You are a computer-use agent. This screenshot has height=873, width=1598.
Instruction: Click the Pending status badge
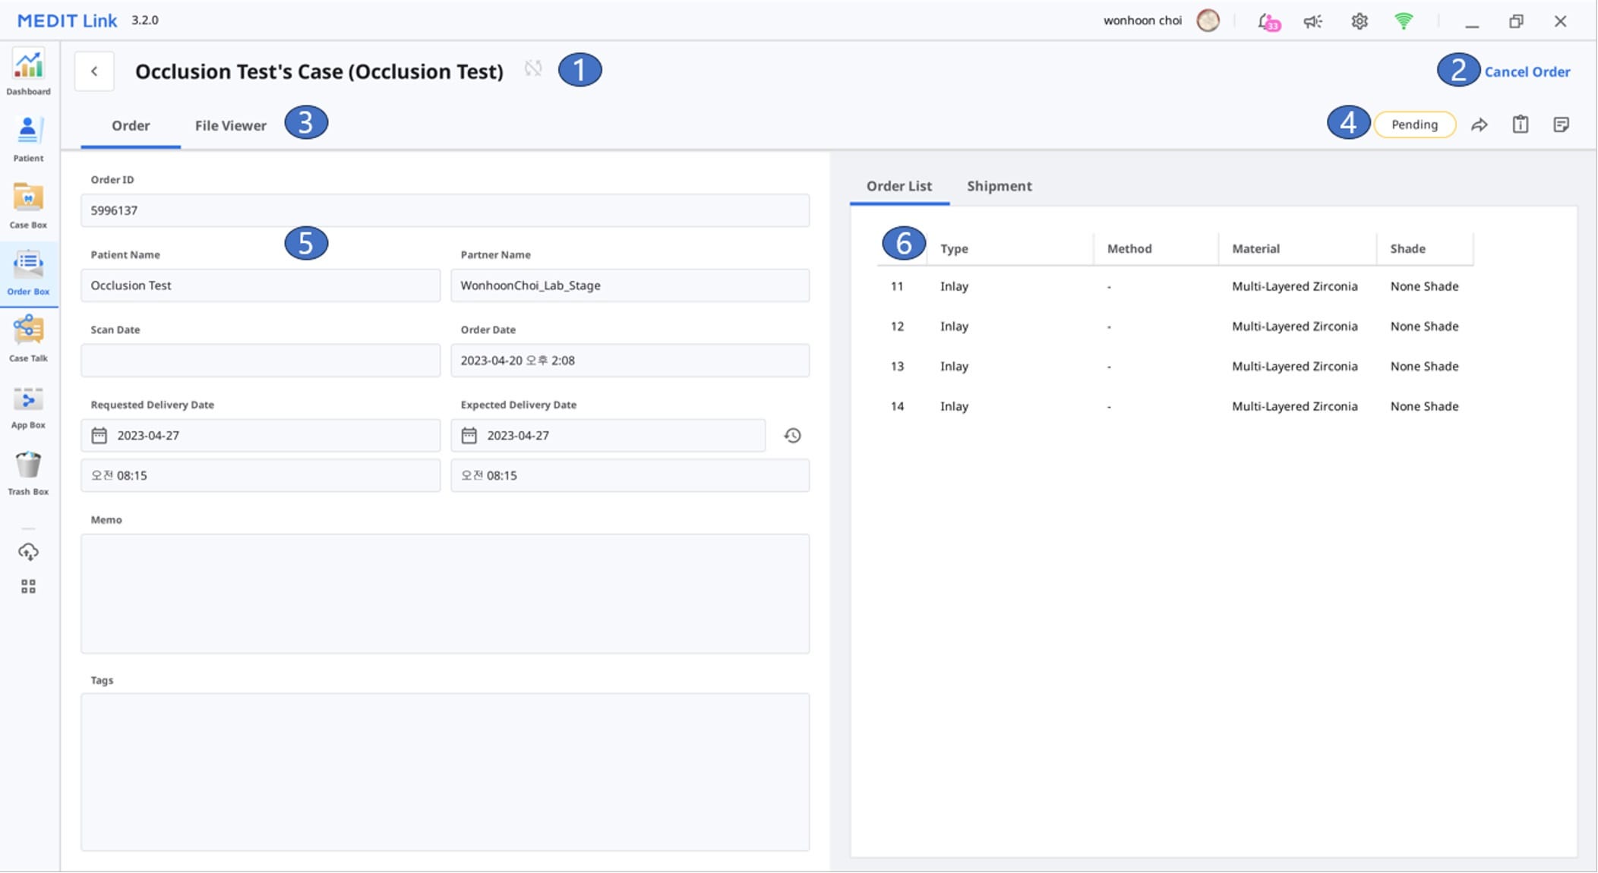(1414, 124)
